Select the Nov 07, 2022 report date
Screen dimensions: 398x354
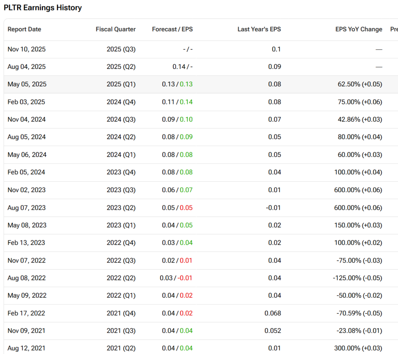point(26,261)
